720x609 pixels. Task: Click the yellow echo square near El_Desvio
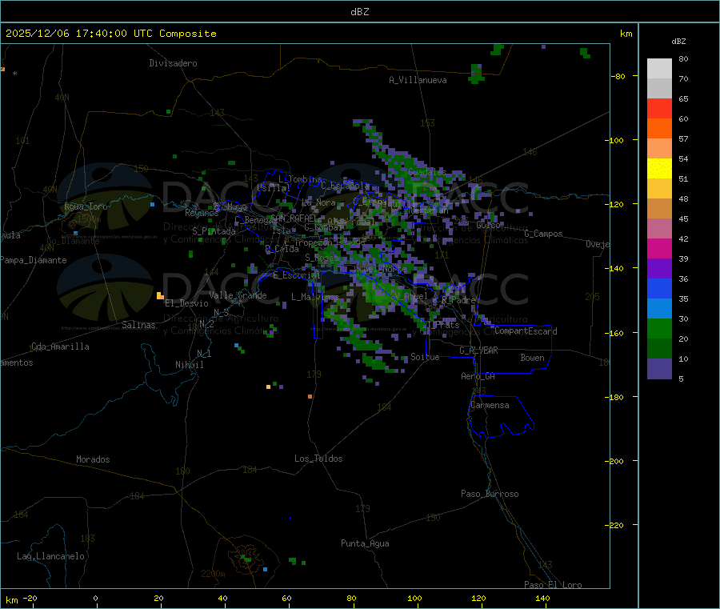[160, 296]
